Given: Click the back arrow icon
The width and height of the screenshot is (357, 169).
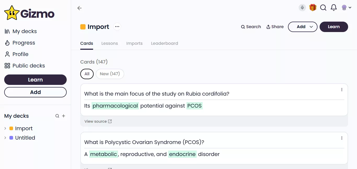Looking at the screenshot, I should pyautogui.click(x=80, y=8).
